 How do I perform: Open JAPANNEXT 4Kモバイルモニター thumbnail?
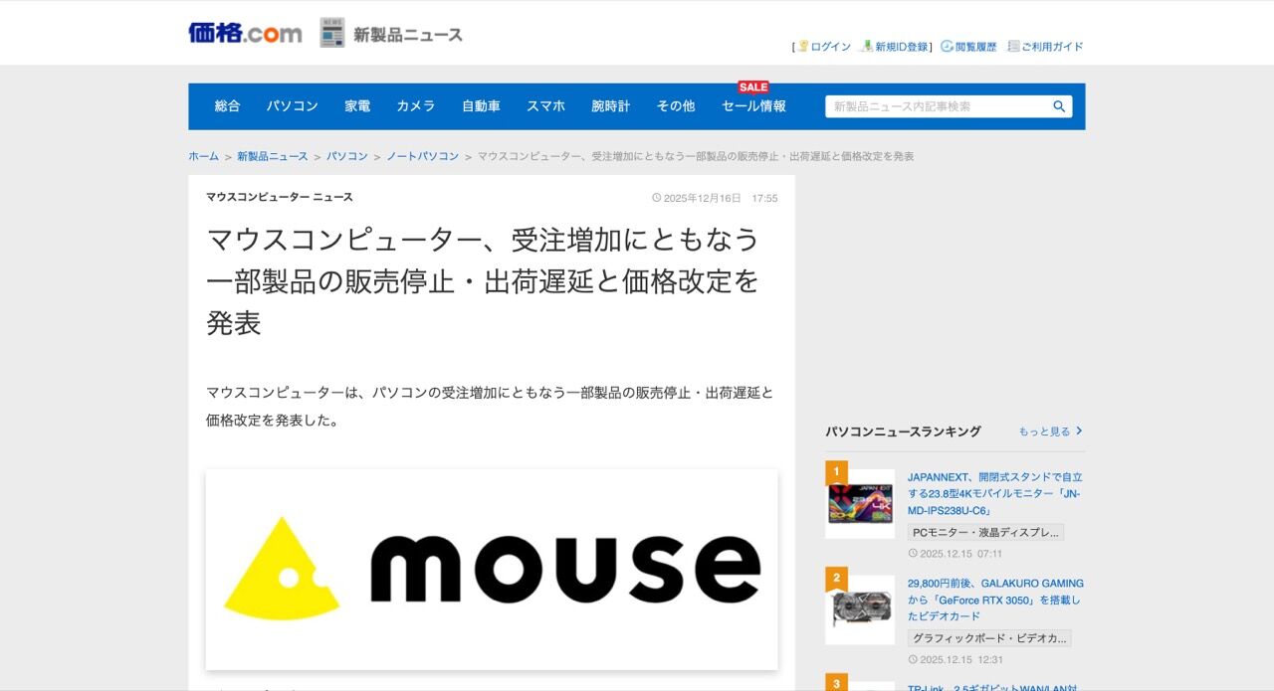tap(860, 503)
